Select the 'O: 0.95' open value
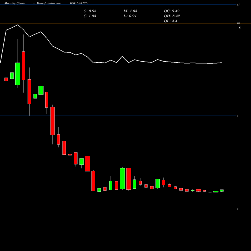This screenshot has width=251, height=251. tap(90, 11)
